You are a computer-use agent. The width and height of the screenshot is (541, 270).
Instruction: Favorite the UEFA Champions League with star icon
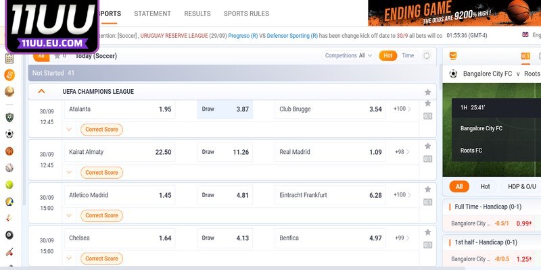tap(427, 92)
